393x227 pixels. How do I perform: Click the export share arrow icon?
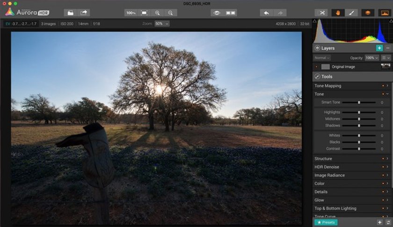point(84,13)
